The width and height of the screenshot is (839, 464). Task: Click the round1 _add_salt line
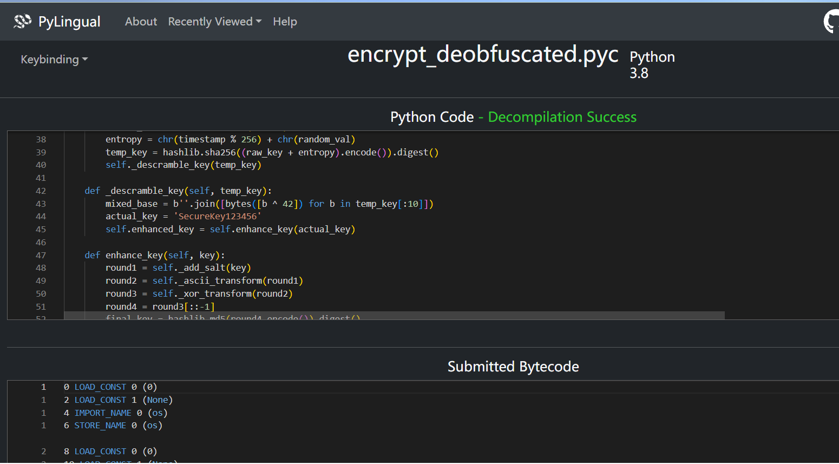(178, 268)
